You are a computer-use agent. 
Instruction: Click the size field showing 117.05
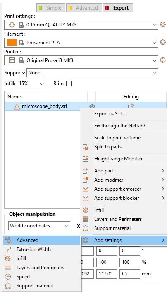pyautogui.click(x=107, y=274)
